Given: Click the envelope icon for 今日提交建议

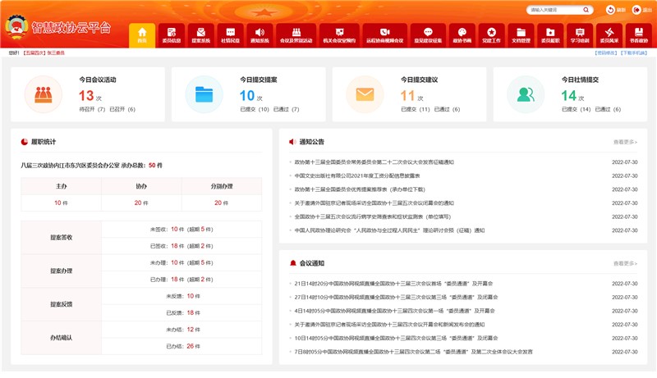Looking at the screenshot, I should click(365, 94).
